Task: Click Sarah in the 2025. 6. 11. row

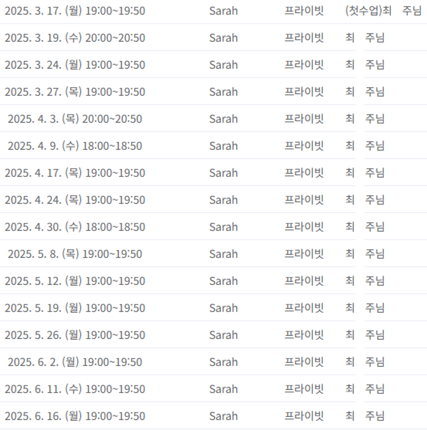Action: [x=223, y=389]
